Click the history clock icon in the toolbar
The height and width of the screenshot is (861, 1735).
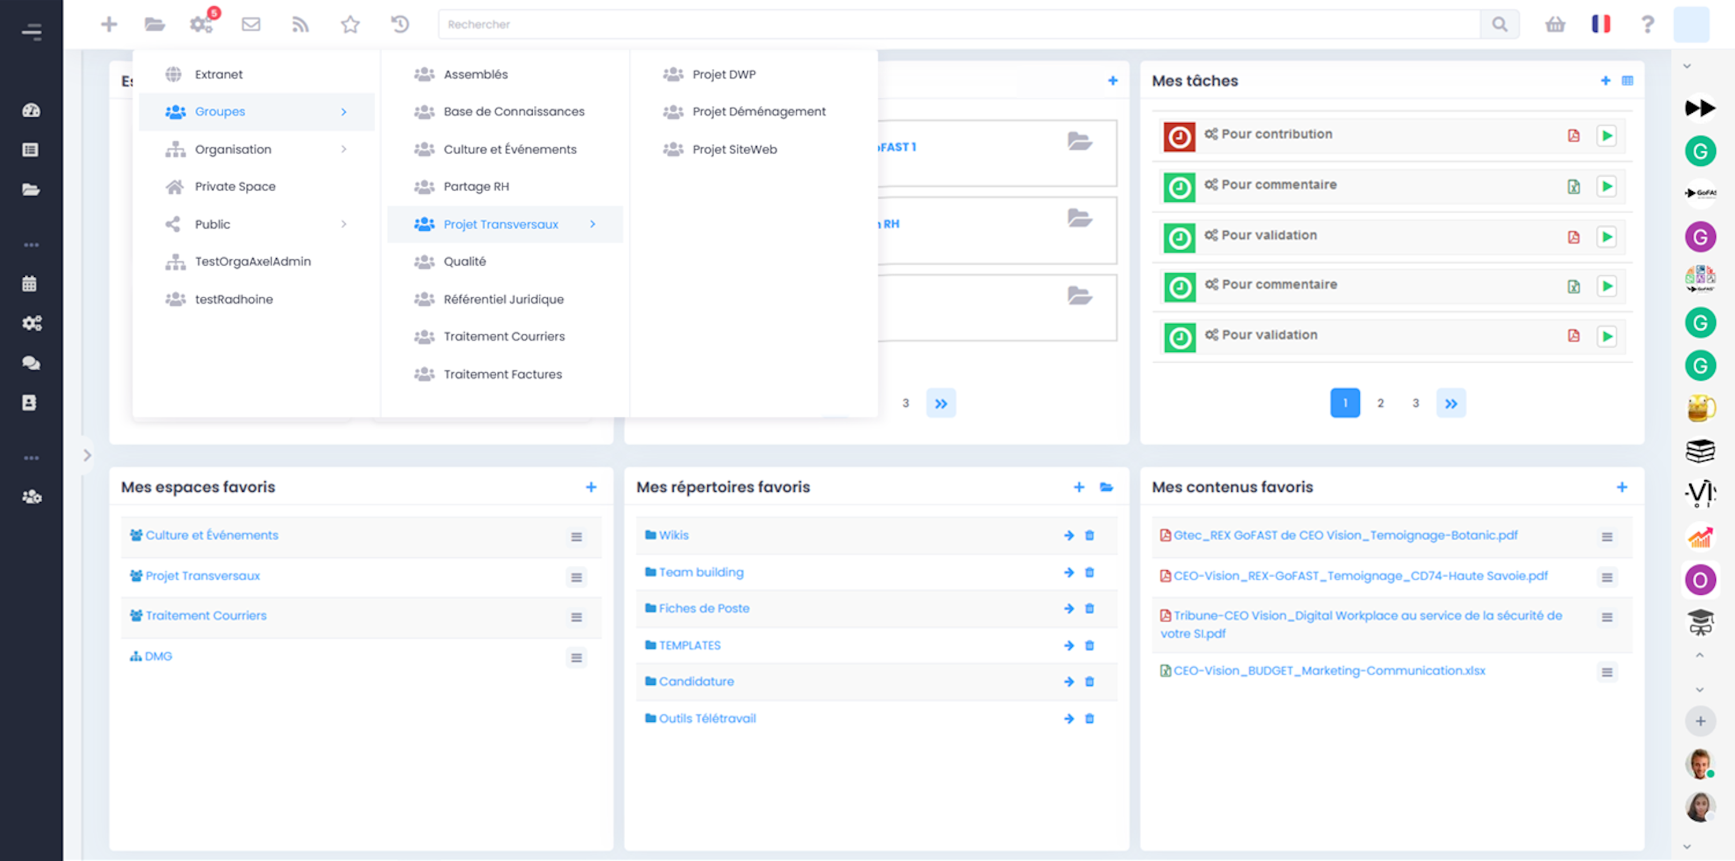(x=400, y=24)
